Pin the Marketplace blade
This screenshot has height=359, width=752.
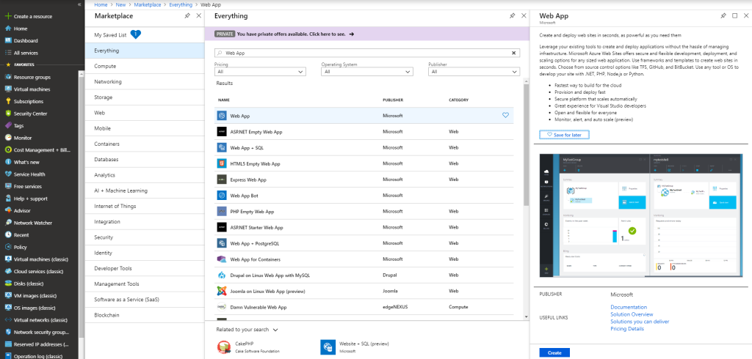(187, 16)
